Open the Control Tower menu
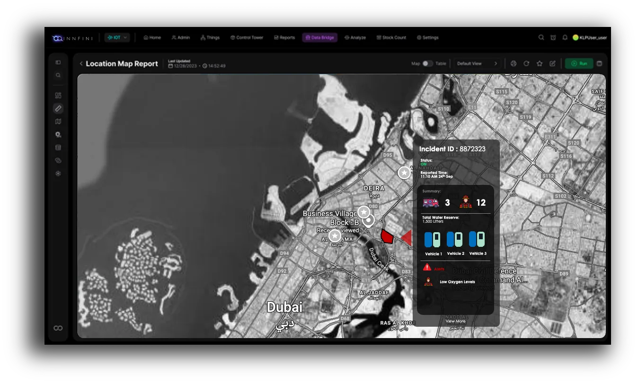Screen dimensions: 638x383 click(x=247, y=37)
